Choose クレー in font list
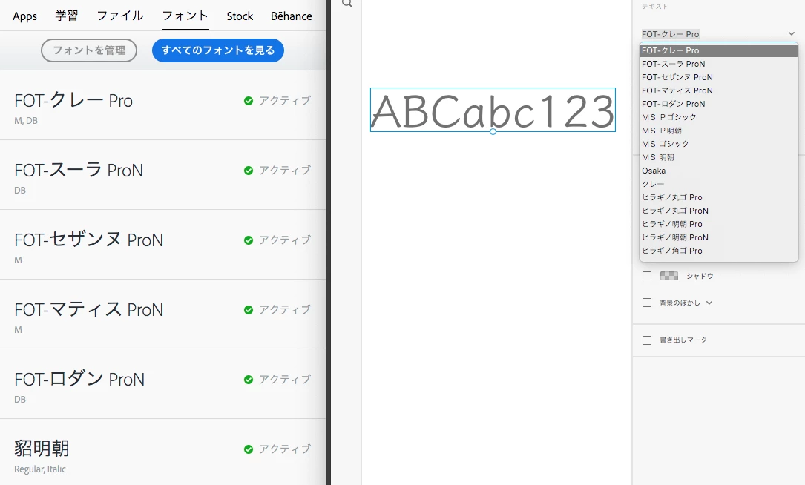This screenshot has height=485, width=805. (719, 184)
